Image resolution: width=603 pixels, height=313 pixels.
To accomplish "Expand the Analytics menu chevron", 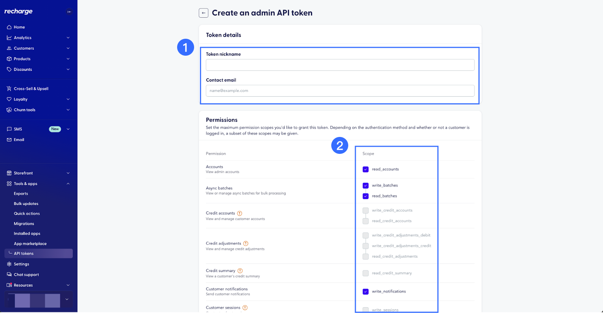I will coord(68,38).
